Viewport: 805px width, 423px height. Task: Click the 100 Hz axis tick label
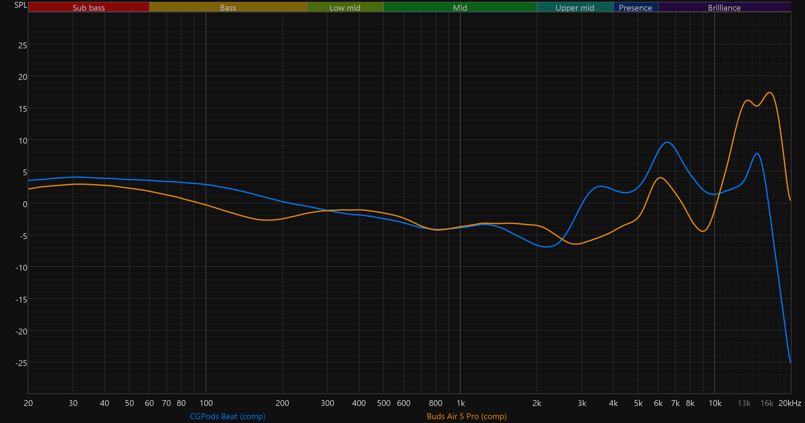[206, 403]
